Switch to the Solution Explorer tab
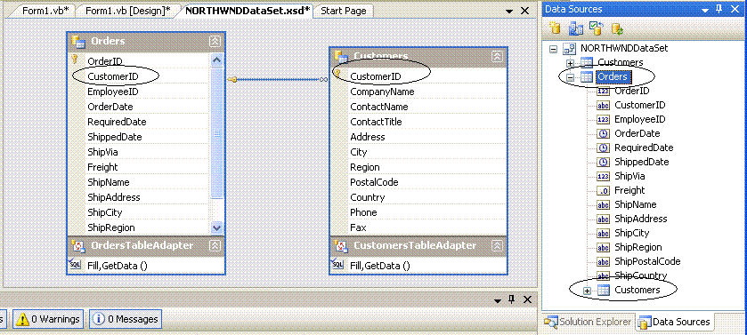 point(589,322)
